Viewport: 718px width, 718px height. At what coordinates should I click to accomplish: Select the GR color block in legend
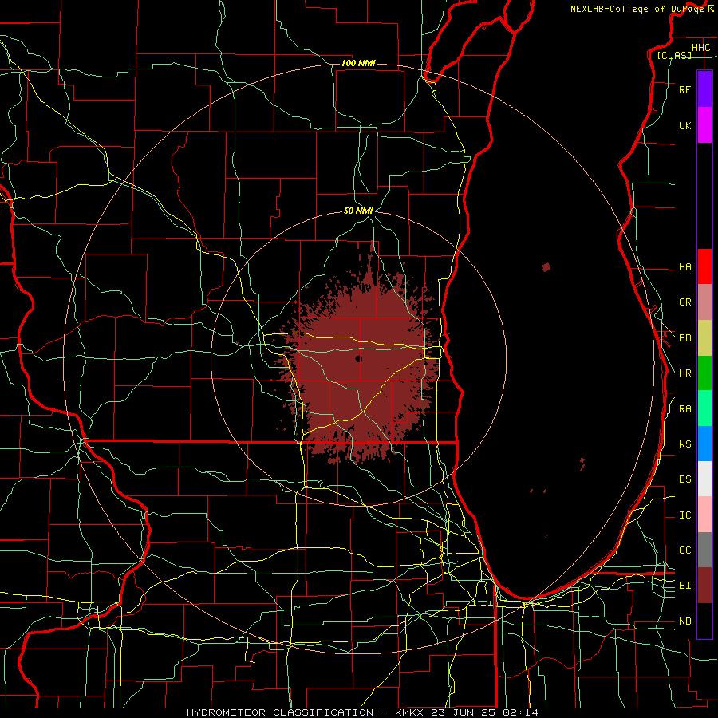coord(704,302)
